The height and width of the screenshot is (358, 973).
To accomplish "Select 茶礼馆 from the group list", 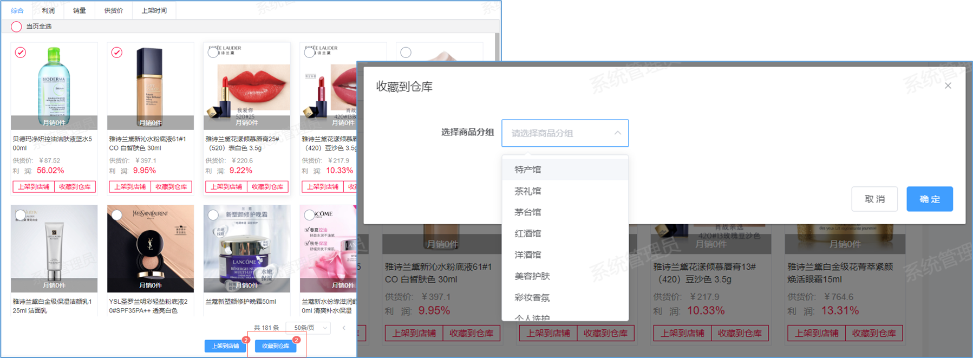I will coord(565,191).
